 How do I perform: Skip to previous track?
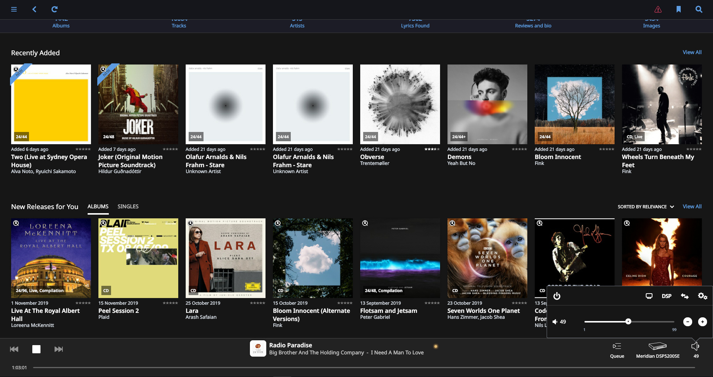[x=14, y=349]
